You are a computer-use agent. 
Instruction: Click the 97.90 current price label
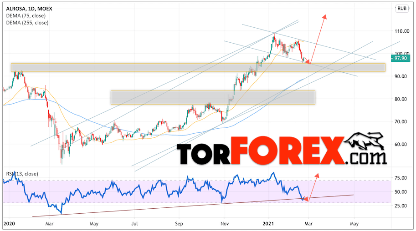pyautogui.click(x=401, y=58)
